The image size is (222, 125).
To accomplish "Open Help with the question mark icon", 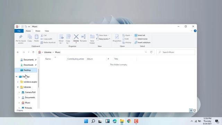I will (x=195, y=31).
